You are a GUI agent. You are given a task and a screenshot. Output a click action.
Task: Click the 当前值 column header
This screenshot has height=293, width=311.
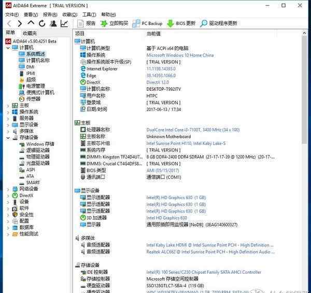coord(153,34)
